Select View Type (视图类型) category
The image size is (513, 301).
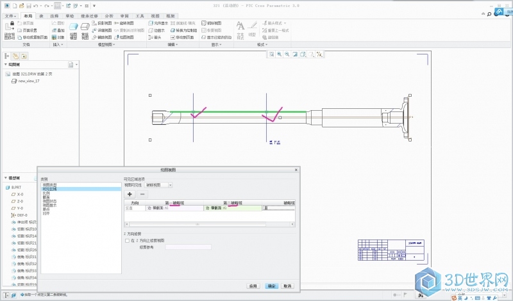(x=49, y=185)
